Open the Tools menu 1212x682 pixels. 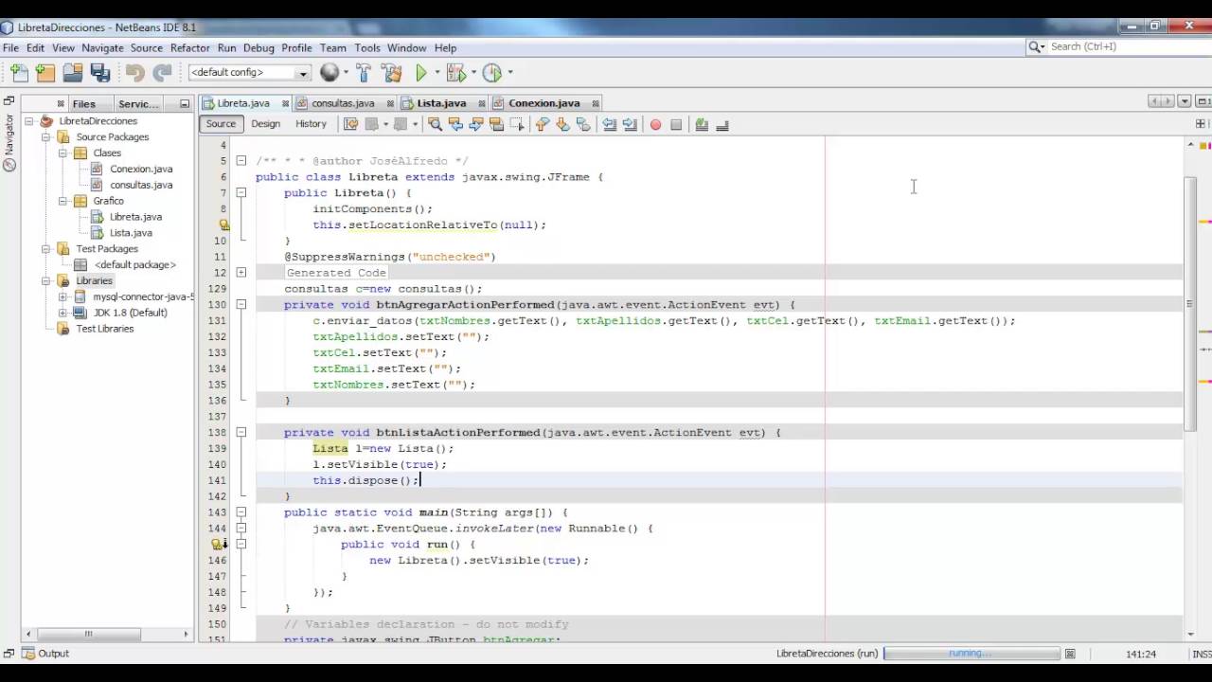(x=367, y=47)
